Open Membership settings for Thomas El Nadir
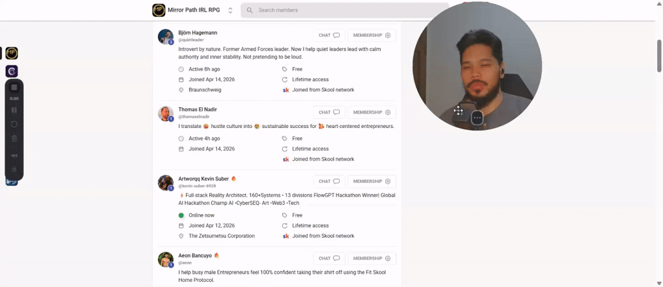The image size is (663, 287). (x=372, y=112)
